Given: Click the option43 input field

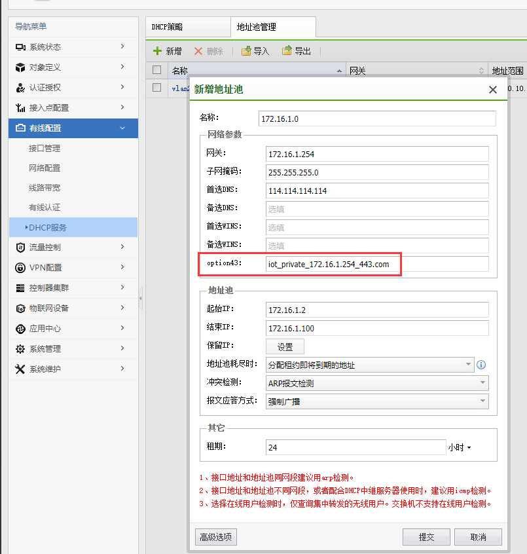Looking at the screenshot, I should click(x=377, y=264).
